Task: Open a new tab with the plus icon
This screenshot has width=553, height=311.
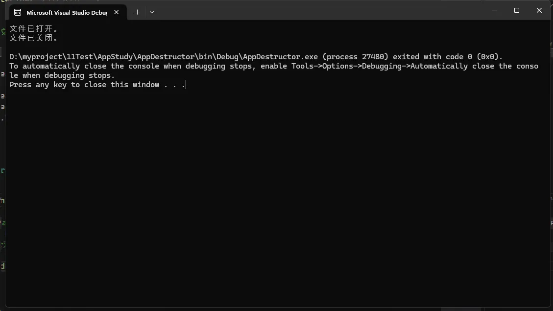Action: coord(137,12)
